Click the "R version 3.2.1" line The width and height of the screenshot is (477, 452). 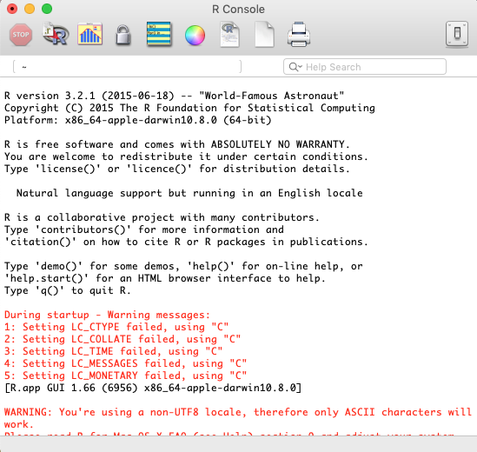point(175,96)
